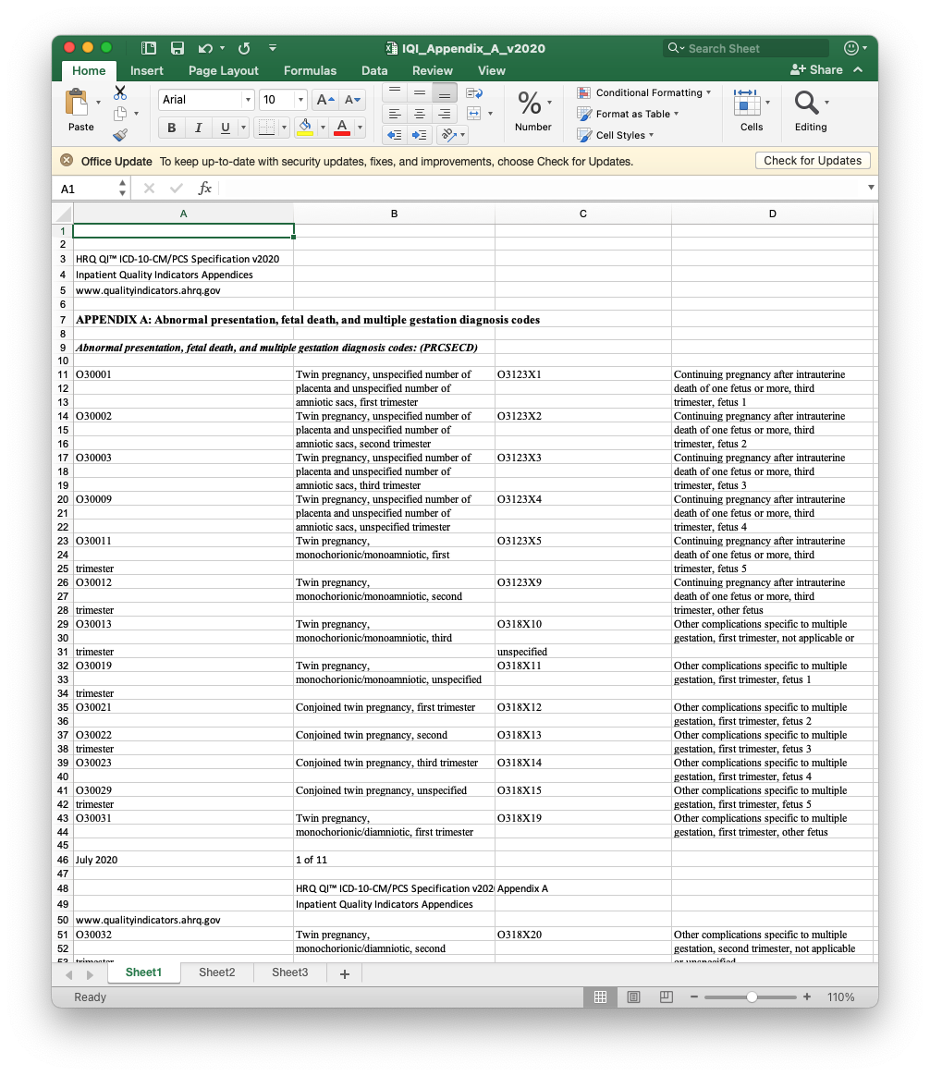Open the Review ribbon tab

(x=433, y=70)
